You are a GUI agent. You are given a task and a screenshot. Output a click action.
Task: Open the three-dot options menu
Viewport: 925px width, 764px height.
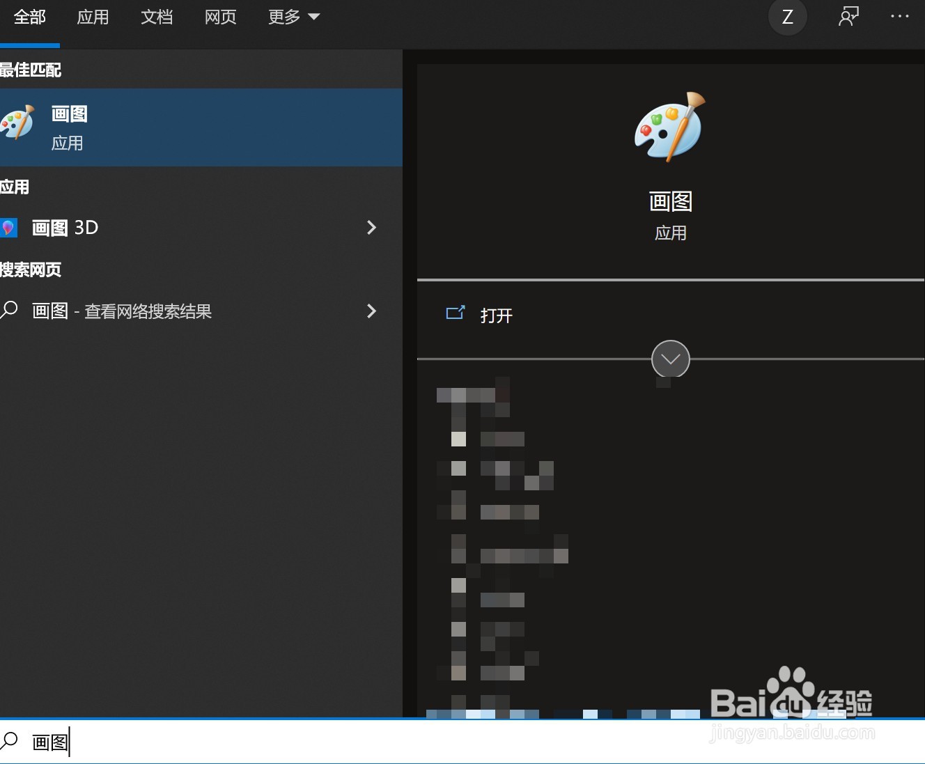900,16
